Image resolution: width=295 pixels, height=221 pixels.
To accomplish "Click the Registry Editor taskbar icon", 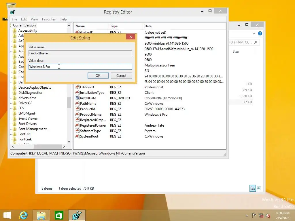I will coord(77,215).
